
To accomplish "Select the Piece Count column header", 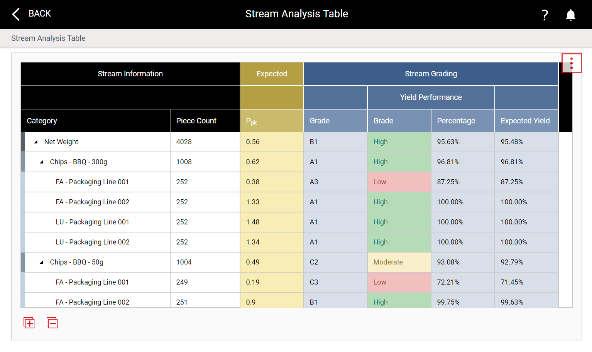I will pos(205,121).
